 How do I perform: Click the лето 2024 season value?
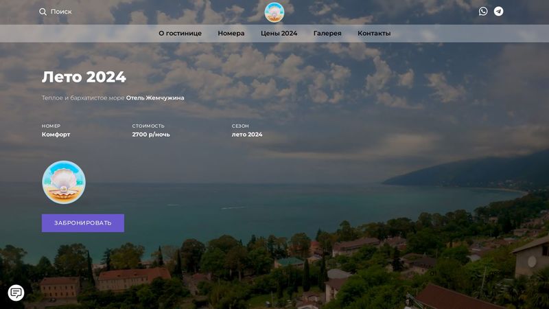point(247,135)
